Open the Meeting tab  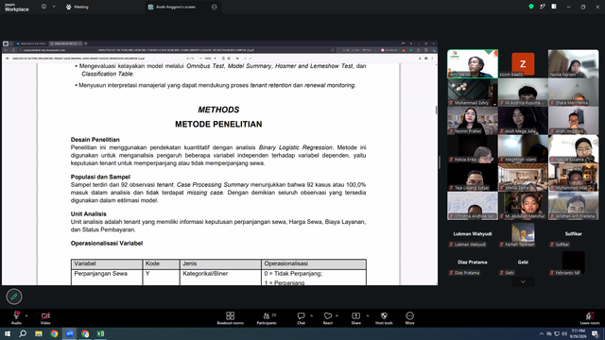tap(78, 7)
